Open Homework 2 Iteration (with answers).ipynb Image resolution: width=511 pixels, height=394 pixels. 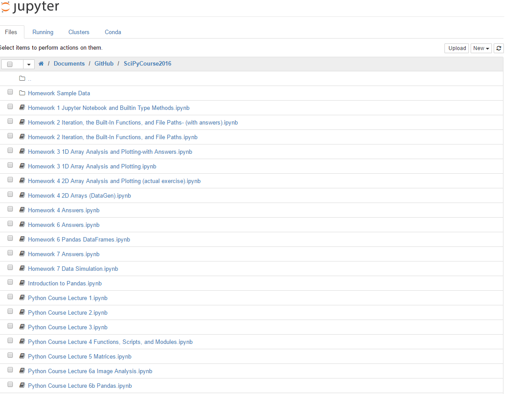(133, 123)
